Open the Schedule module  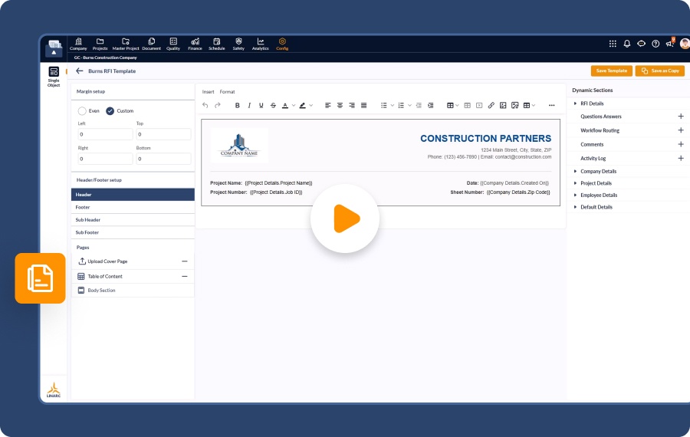pyautogui.click(x=216, y=44)
